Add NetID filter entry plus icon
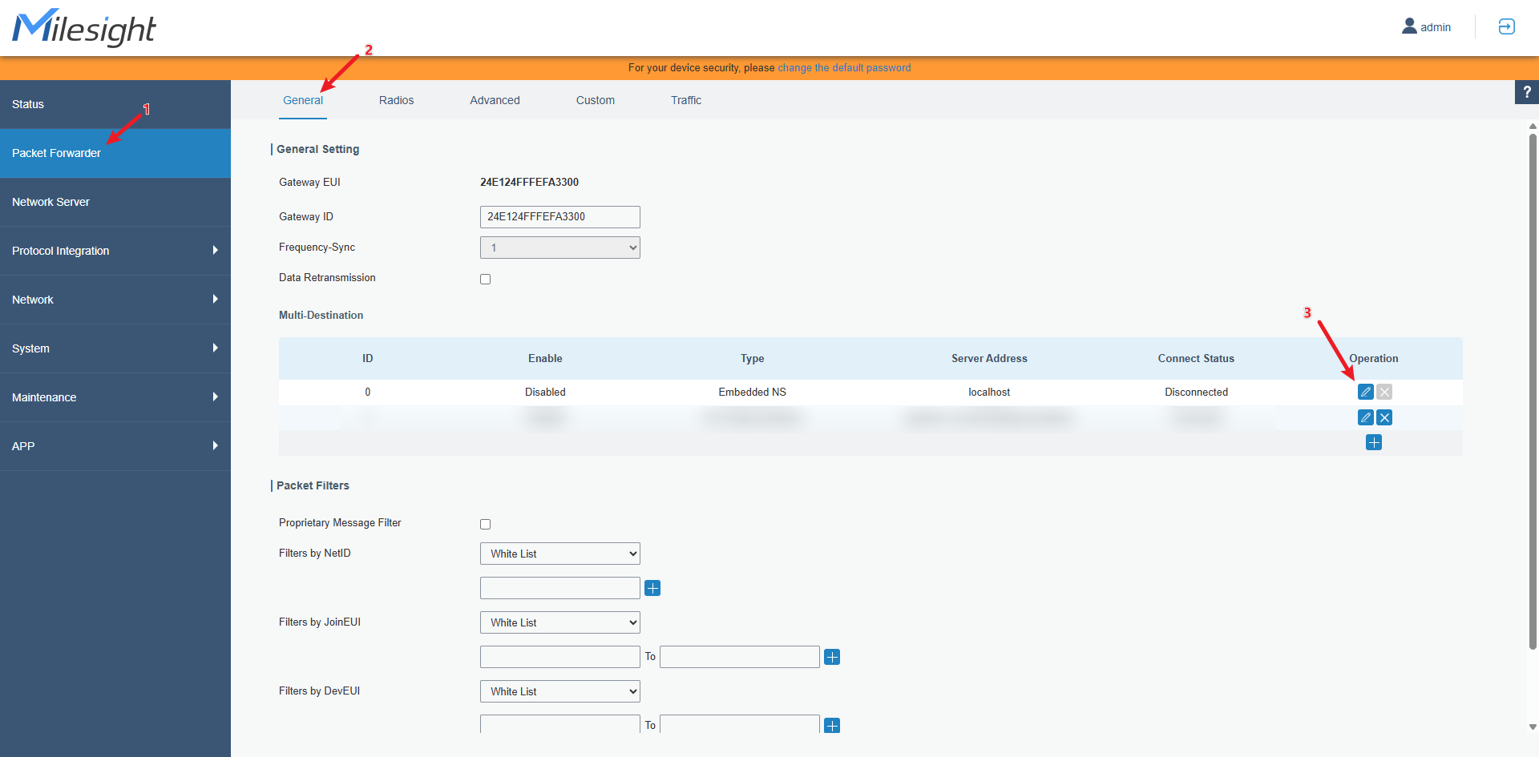 [x=652, y=588]
